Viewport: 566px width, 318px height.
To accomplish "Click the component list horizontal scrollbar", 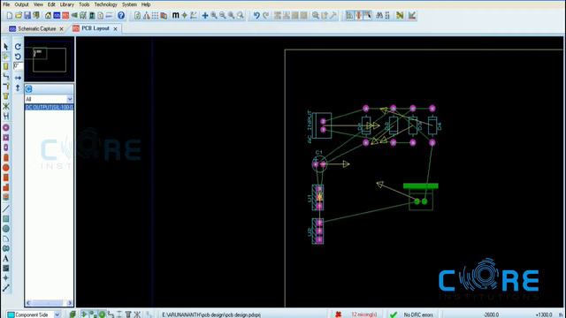I will click(50, 303).
